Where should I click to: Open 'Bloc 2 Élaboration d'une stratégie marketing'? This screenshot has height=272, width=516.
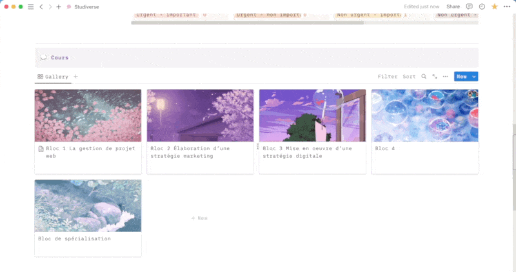[x=190, y=152]
